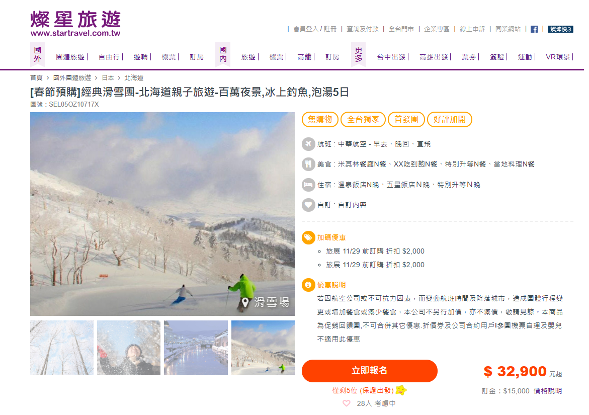Select the 國外 navigation tab
Viewport: 589px width, 415px height.
coord(38,54)
